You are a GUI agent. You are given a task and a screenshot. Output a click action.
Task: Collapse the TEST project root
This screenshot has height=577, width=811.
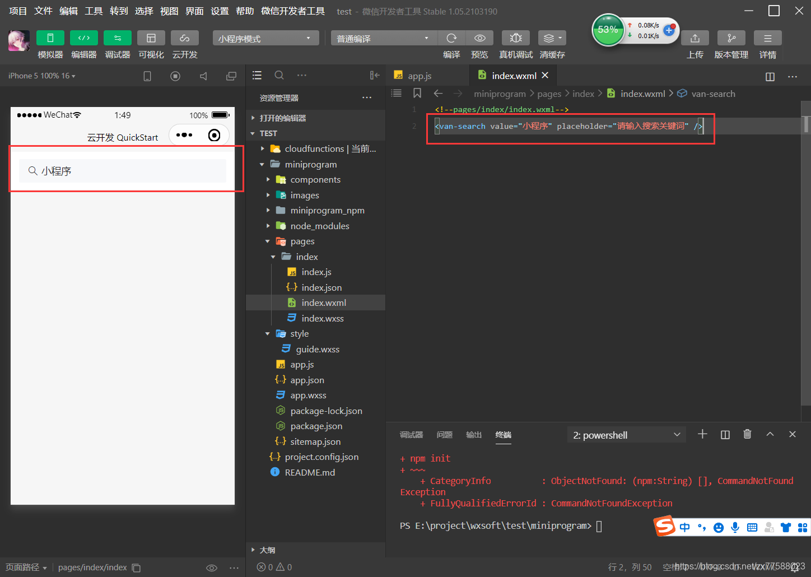pyautogui.click(x=315, y=133)
